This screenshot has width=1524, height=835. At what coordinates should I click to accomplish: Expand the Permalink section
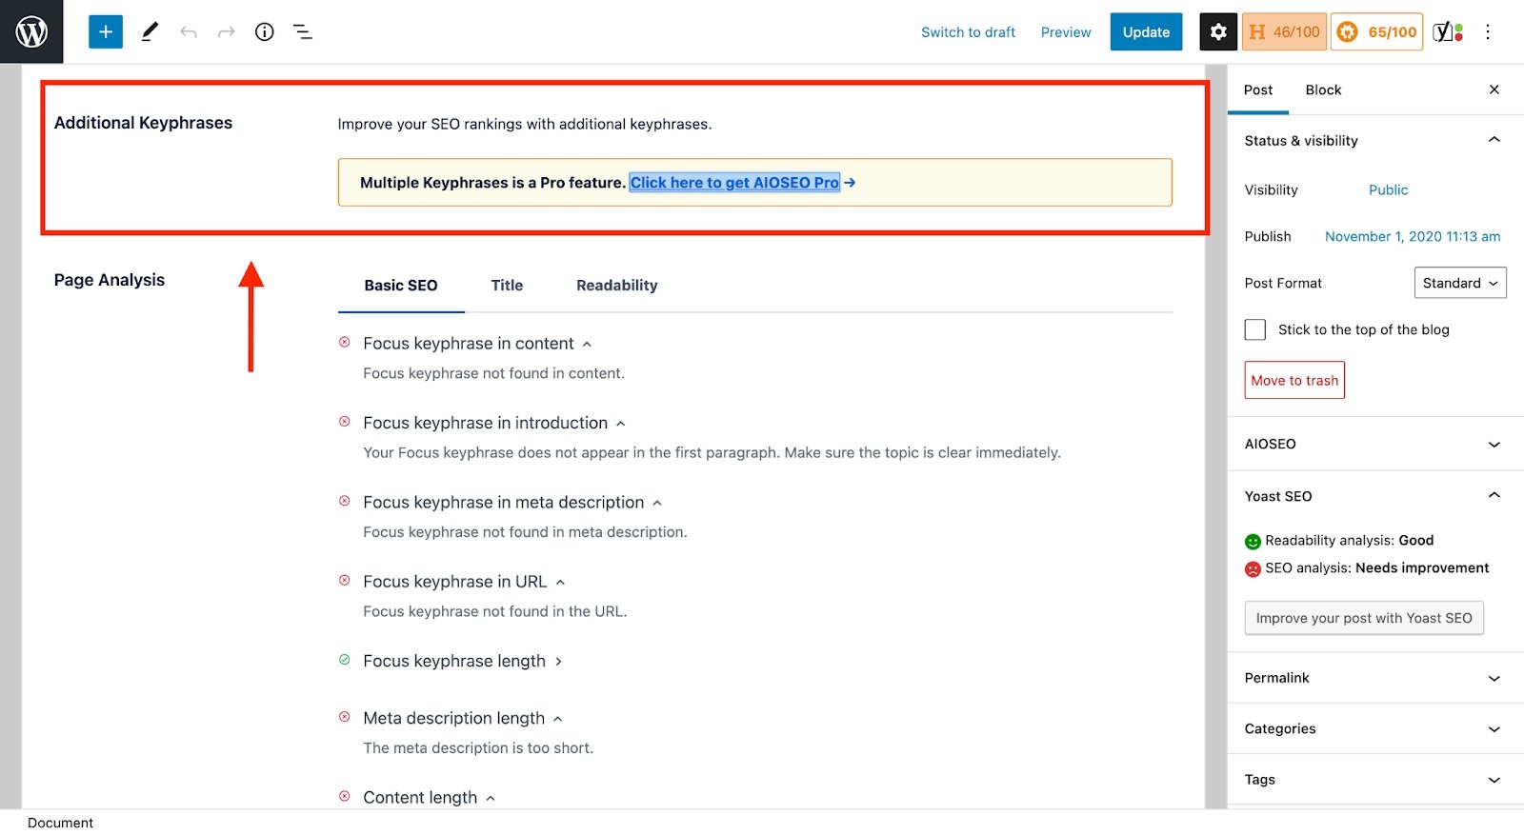1494,678
